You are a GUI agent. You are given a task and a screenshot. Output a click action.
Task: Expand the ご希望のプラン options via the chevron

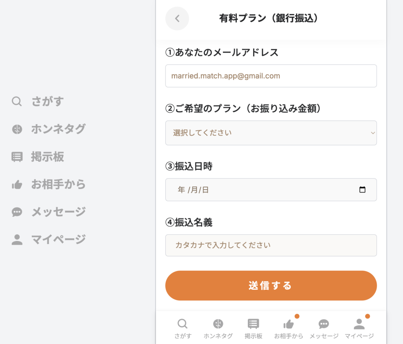coord(373,133)
